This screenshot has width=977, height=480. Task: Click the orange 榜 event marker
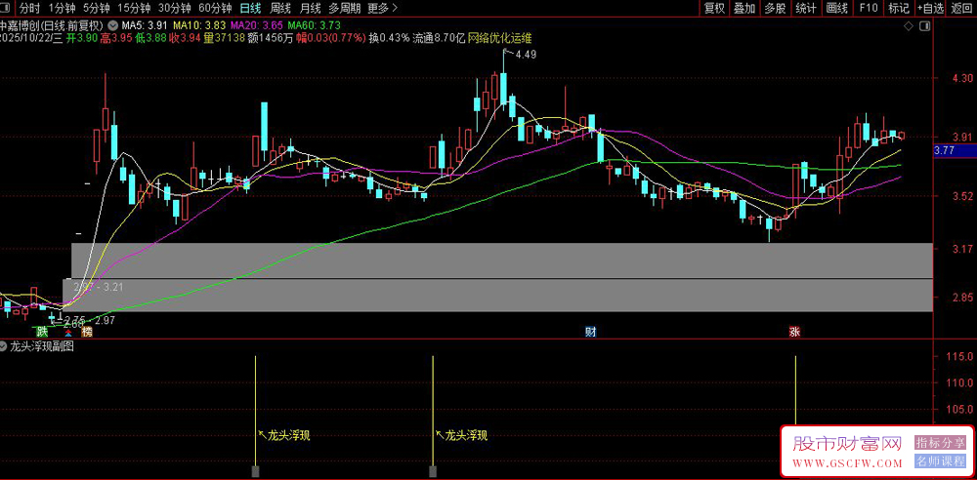tap(87, 332)
